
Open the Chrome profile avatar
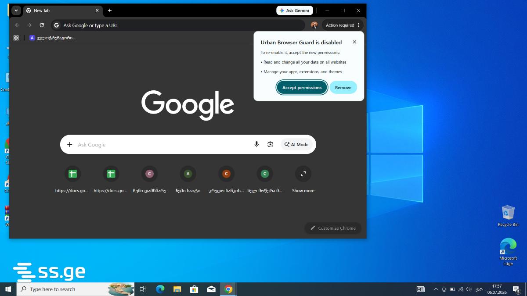coord(314,25)
